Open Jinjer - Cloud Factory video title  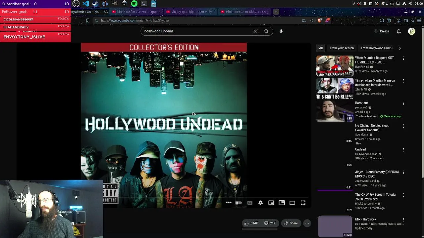(377, 174)
